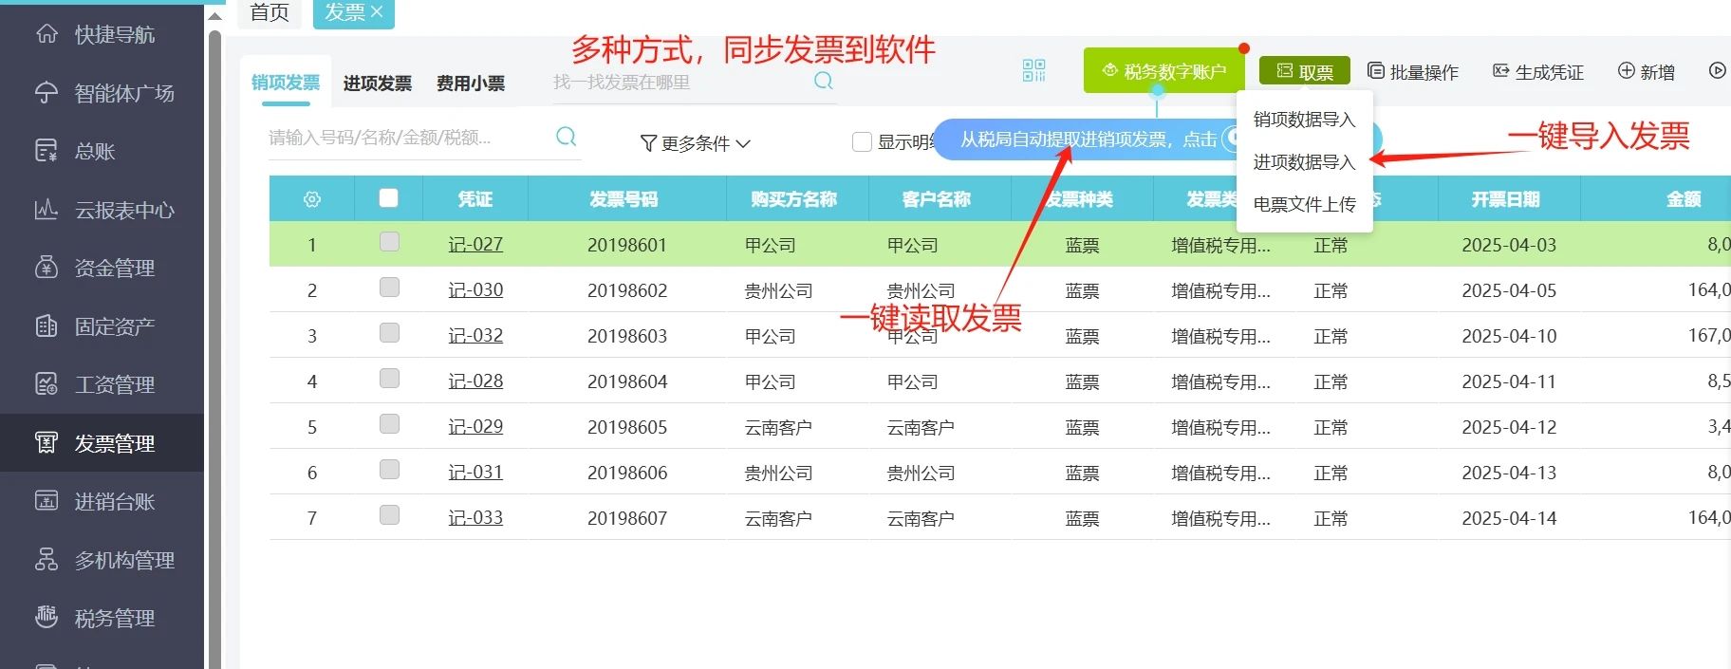Click the 云报表中心 chart icon

click(47, 210)
